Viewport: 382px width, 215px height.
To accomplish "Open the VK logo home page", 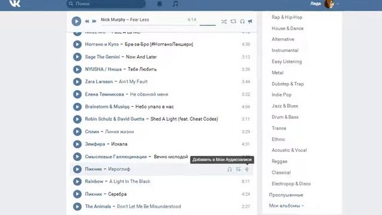I will [x=14, y=3].
